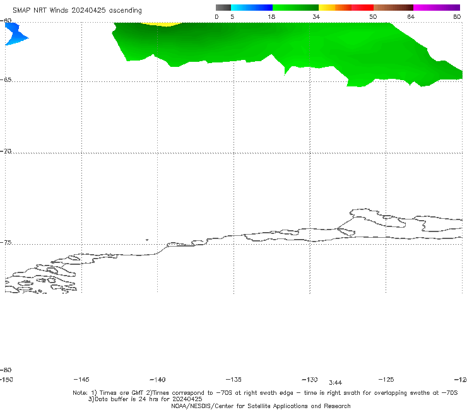Click the colorbar label '34'
Image resolution: width=467 pixels, height=410 pixels.
click(316, 16)
